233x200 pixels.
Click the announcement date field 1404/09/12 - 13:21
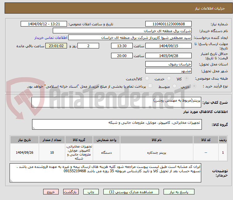click(x=44, y=24)
